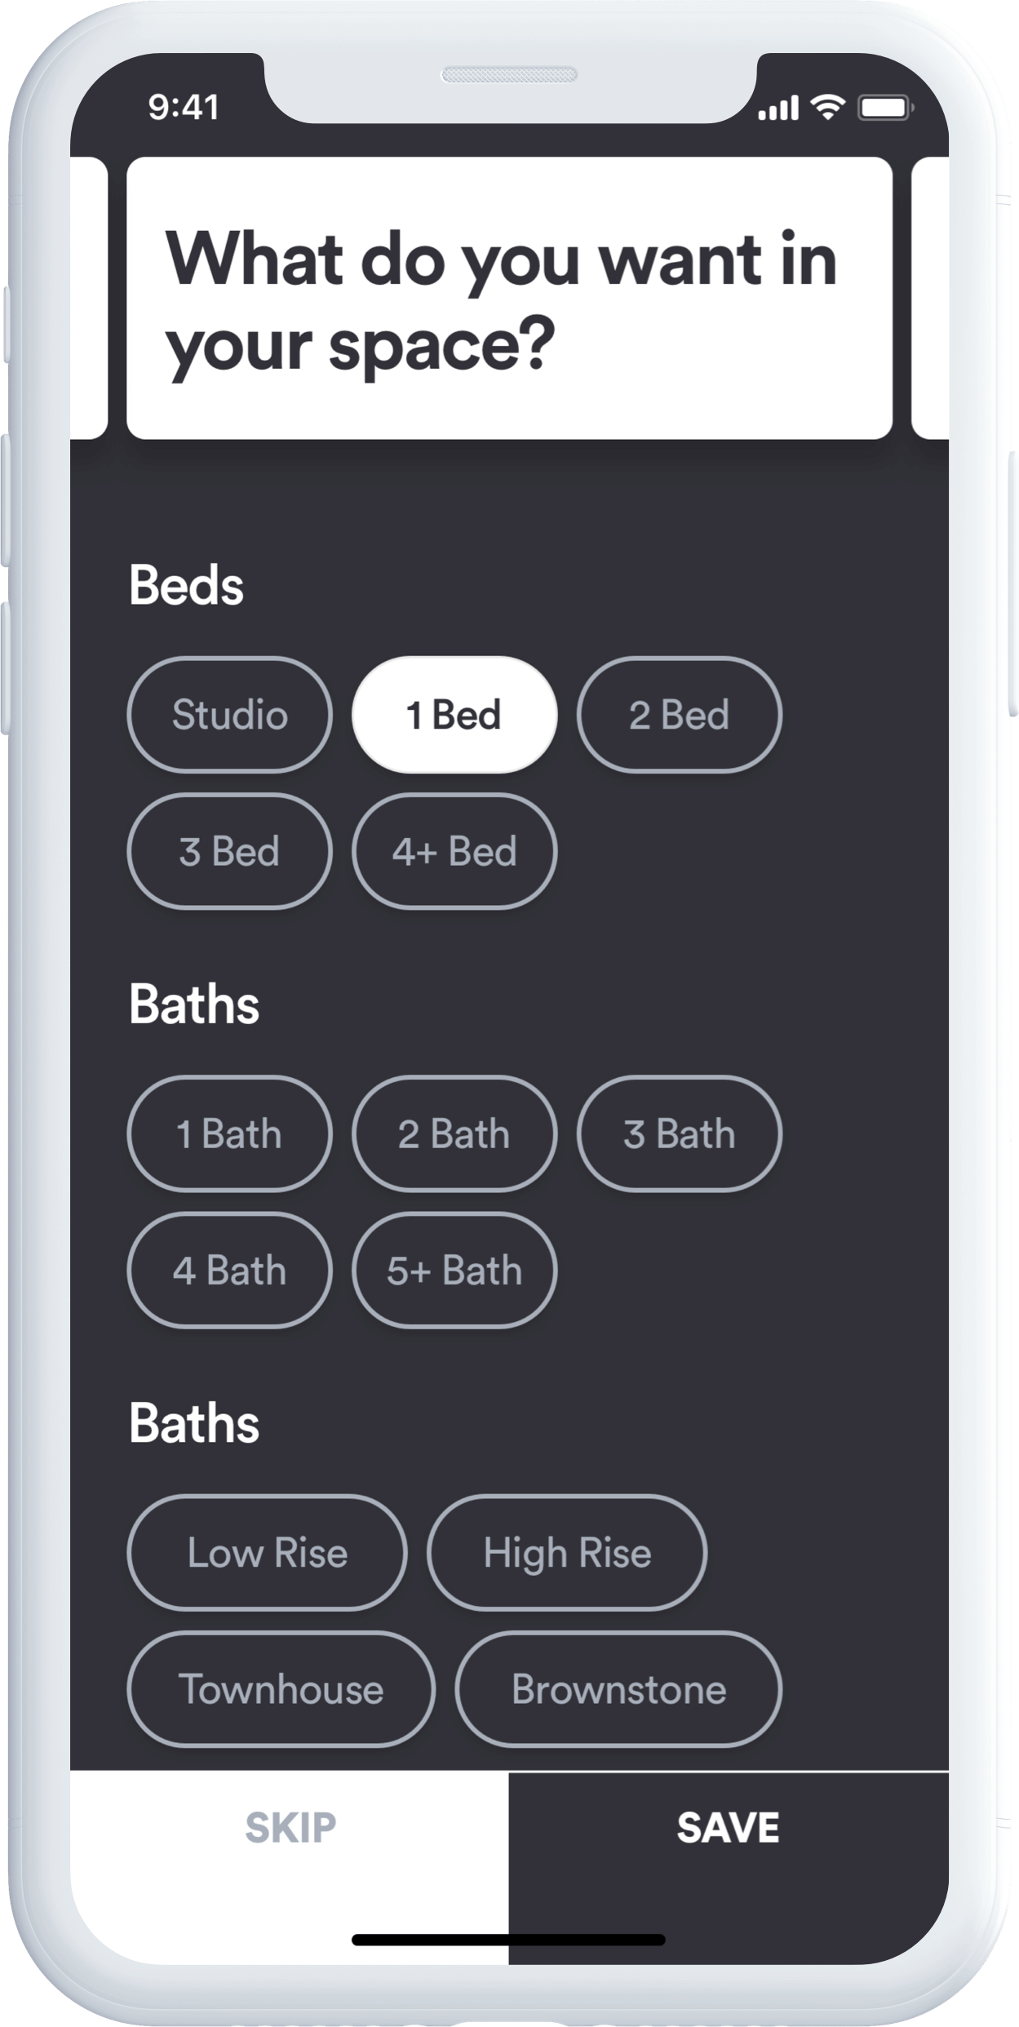
Task: Tap the cellular signal bars icon
Action: [778, 107]
